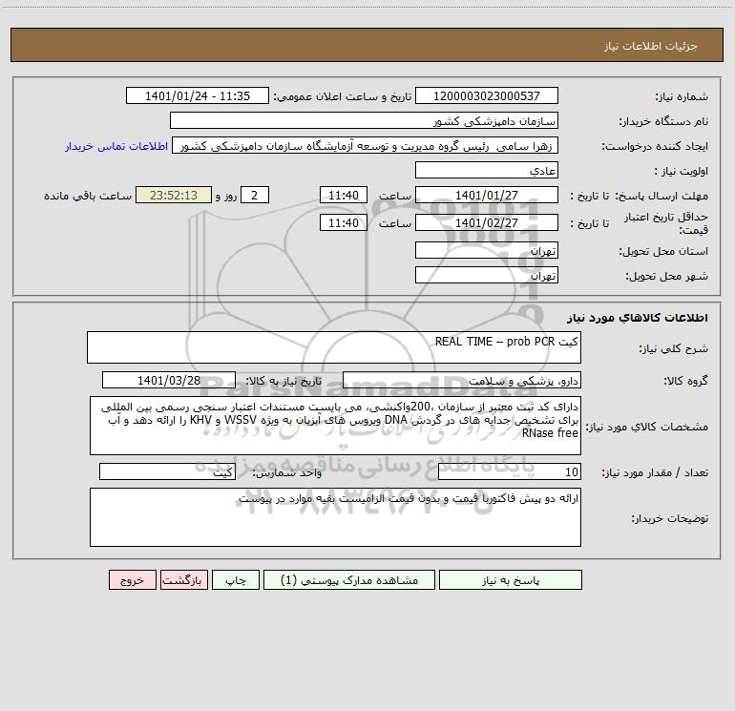Click delivery city field تهران
The width and height of the screenshot is (735, 711).
[x=487, y=275]
